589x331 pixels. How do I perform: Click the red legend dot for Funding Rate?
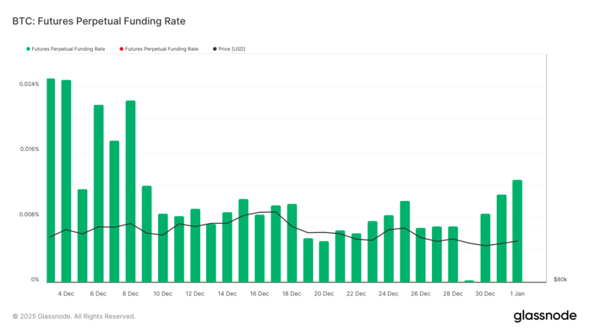[121, 49]
